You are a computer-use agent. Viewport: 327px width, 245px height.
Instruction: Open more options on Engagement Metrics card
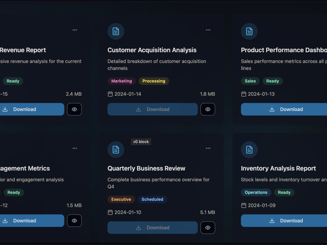coord(75,148)
